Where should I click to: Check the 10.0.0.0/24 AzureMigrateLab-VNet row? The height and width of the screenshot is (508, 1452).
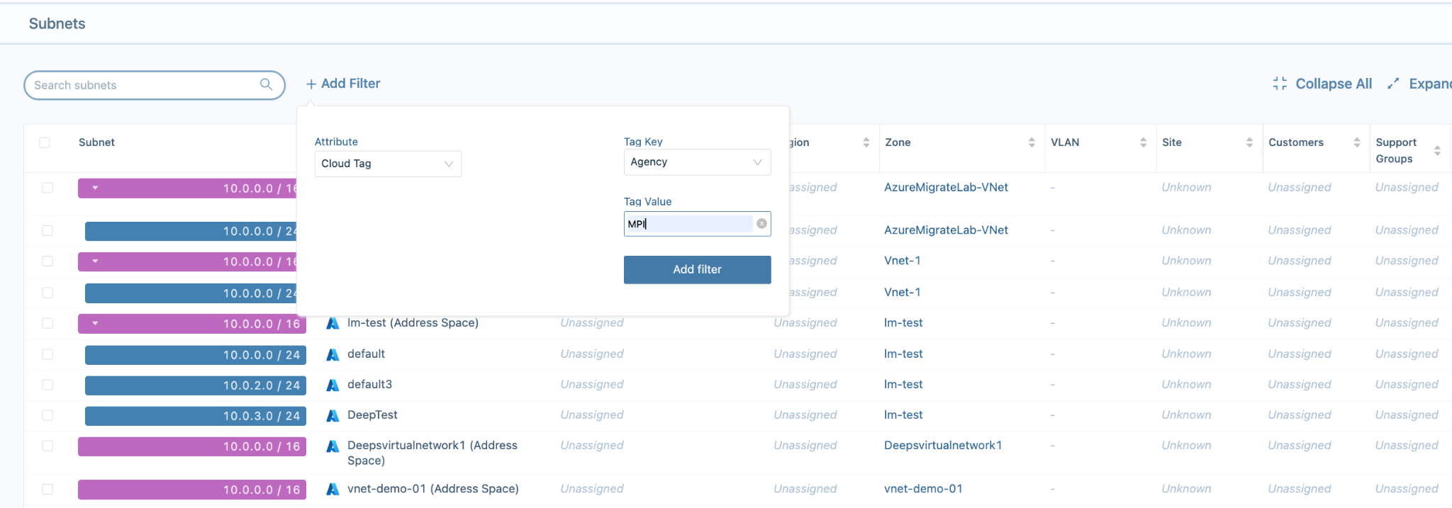pos(48,230)
